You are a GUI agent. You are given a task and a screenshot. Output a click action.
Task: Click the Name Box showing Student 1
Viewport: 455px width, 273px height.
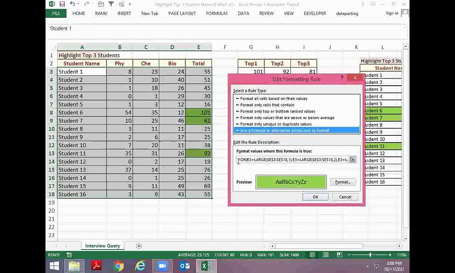coord(61,28)
